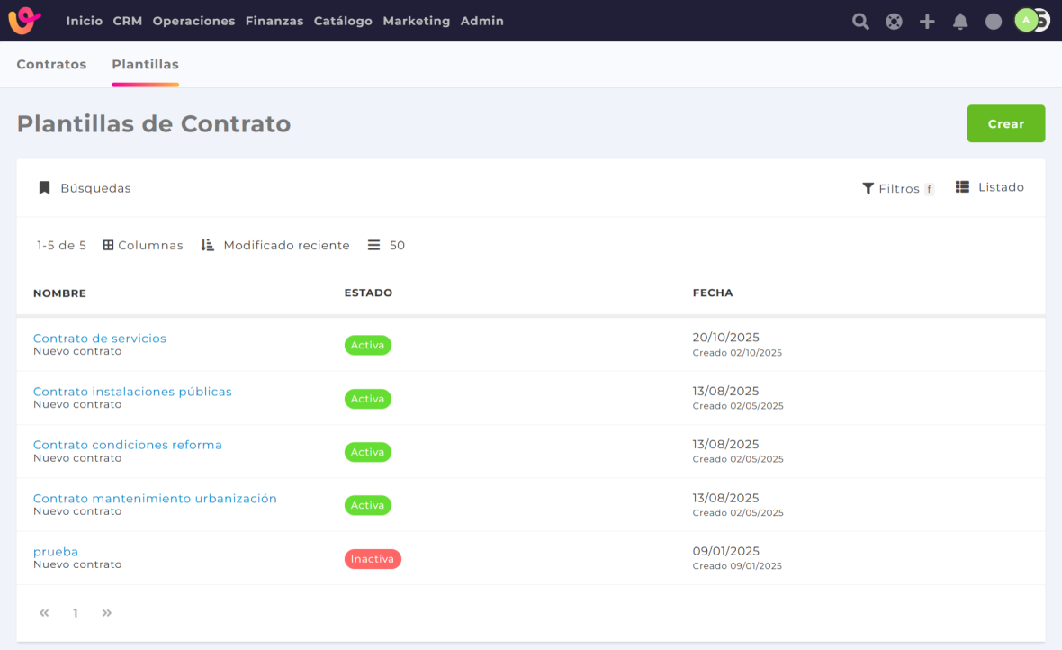This screenshot has width=1062, height=650.
Task: Open the Contrato de servicios template
Action: 100,339
